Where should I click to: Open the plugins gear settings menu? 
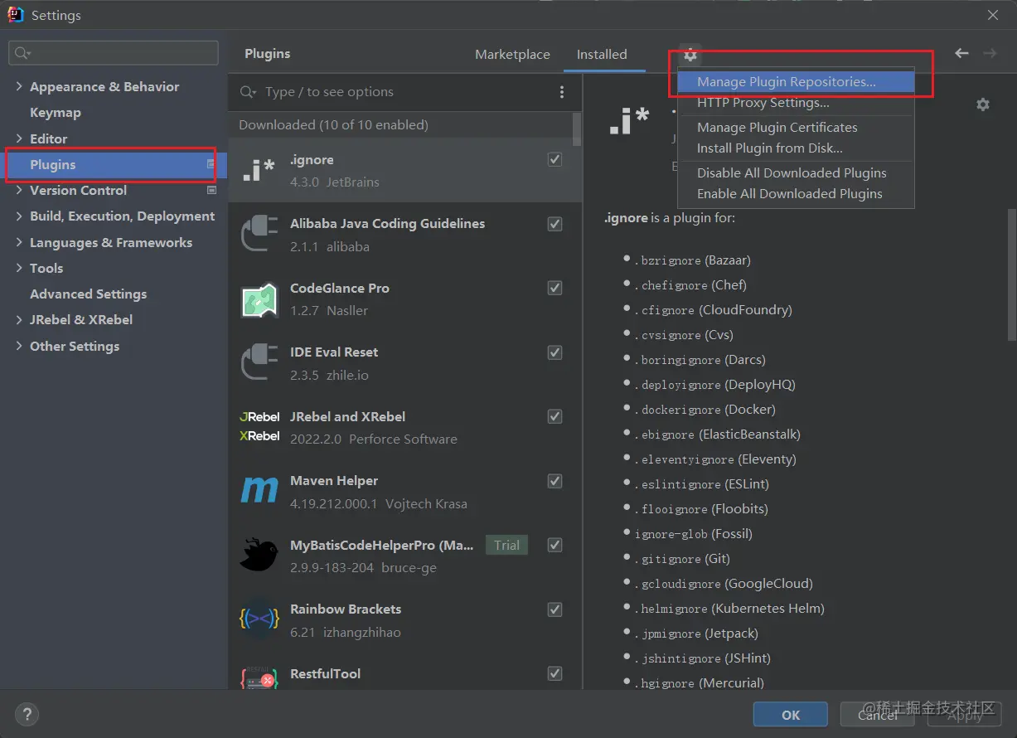click(690, 55)
